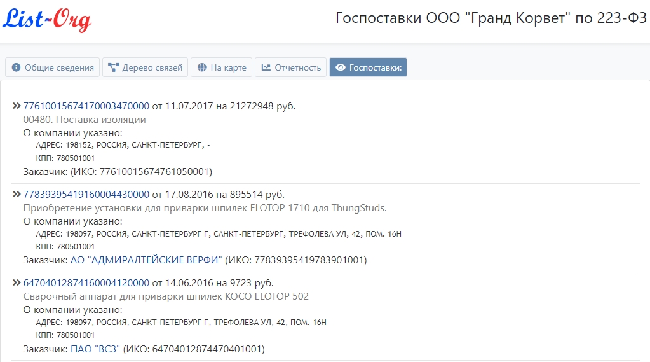Screen dimensions: 650x362
Task: Click the tree icon on Дерево связей
Action: tap(114, 67)
